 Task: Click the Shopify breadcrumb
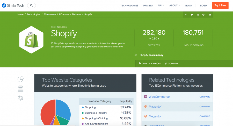[88, 15]
